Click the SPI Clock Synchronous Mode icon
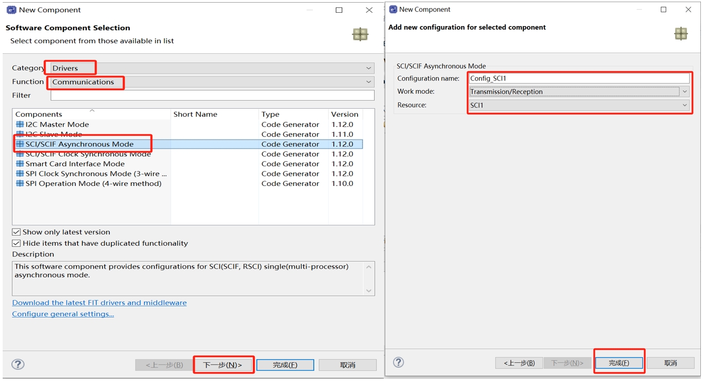This screenshot has height=381, width=703. pos(20,174)
